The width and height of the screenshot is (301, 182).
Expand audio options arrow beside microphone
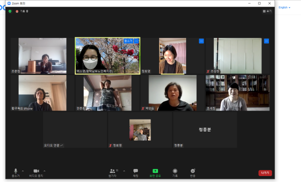[x=23, y=171]
